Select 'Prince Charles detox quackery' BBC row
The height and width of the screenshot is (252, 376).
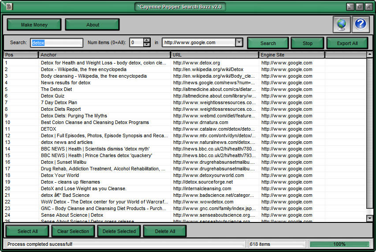click(x=185, y=155)
